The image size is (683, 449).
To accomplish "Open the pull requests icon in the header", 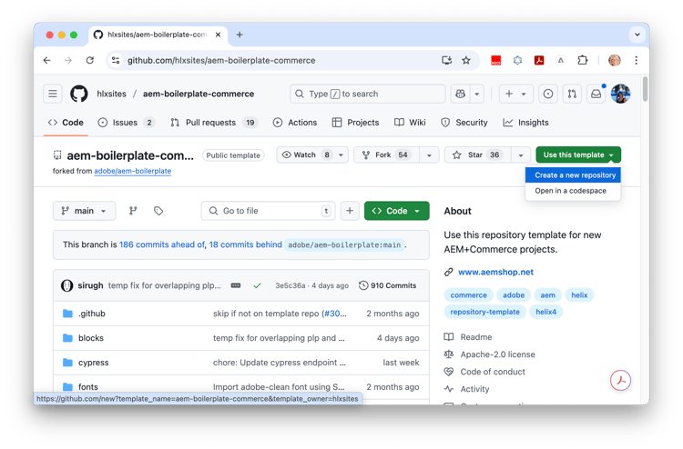I will point(572,94).
